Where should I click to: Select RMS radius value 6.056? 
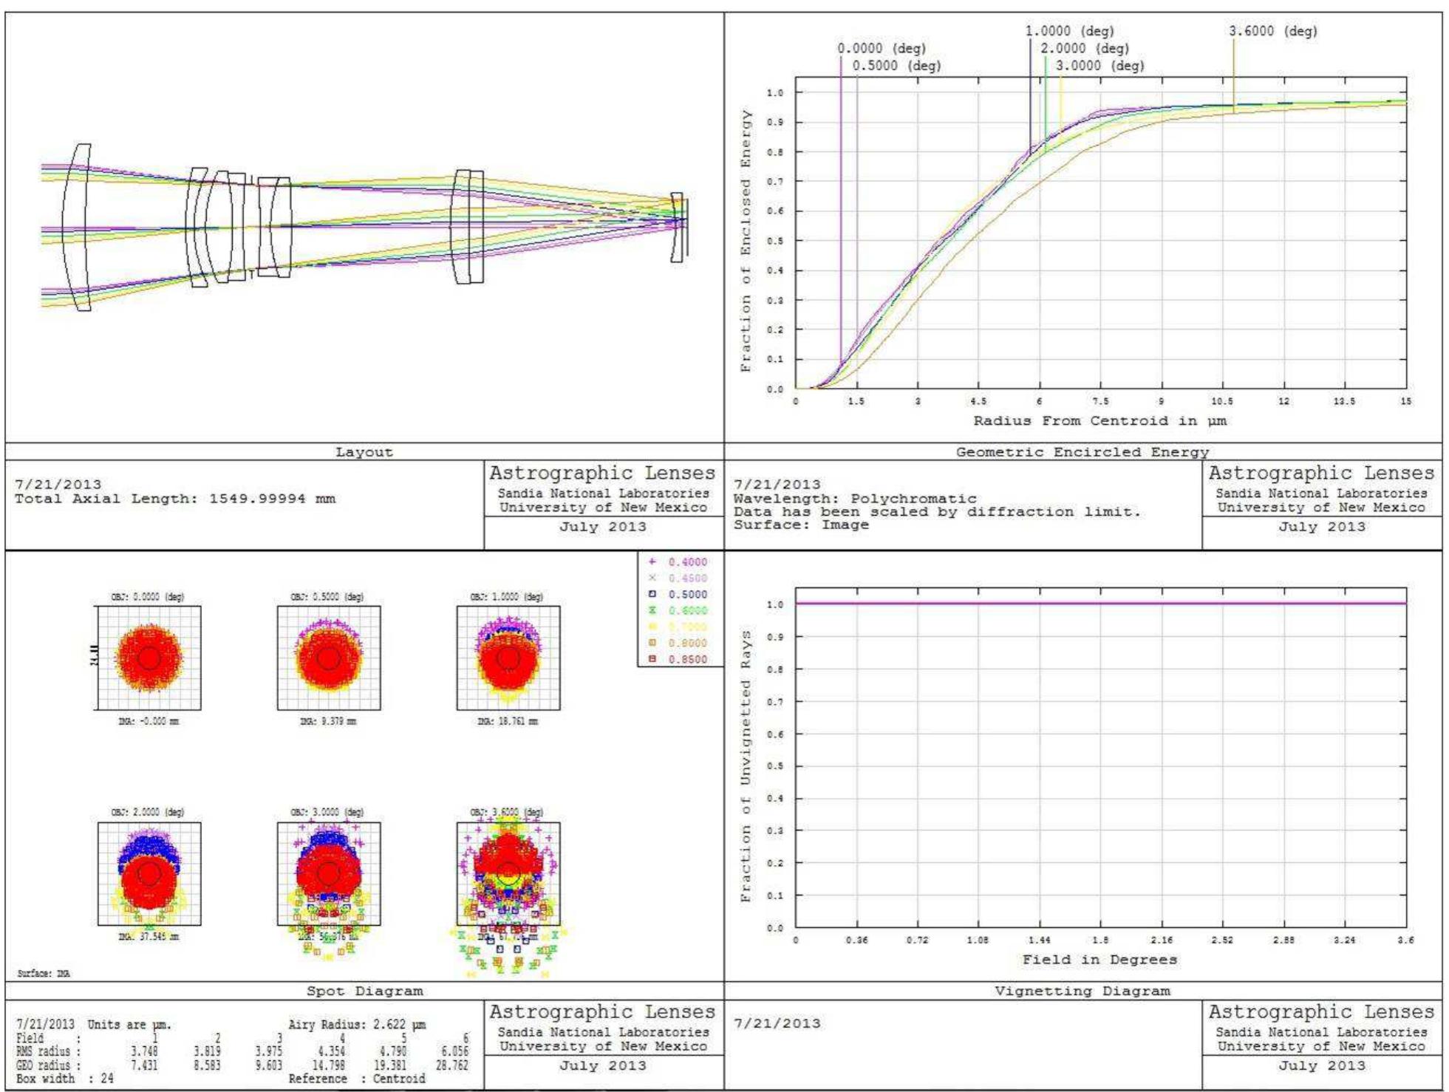click(x=454, y=1051)
